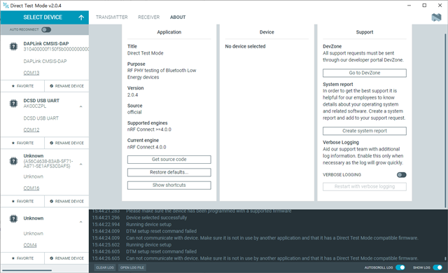Click log entry 'Device selected successfully'
The height and width of the screenshot is (273, 448).
coord(157,218)
